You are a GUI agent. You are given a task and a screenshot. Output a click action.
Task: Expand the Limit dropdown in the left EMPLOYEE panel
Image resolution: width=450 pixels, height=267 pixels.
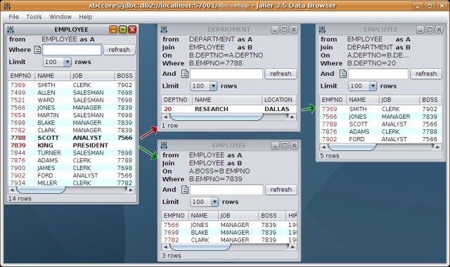tap(67, 62)
